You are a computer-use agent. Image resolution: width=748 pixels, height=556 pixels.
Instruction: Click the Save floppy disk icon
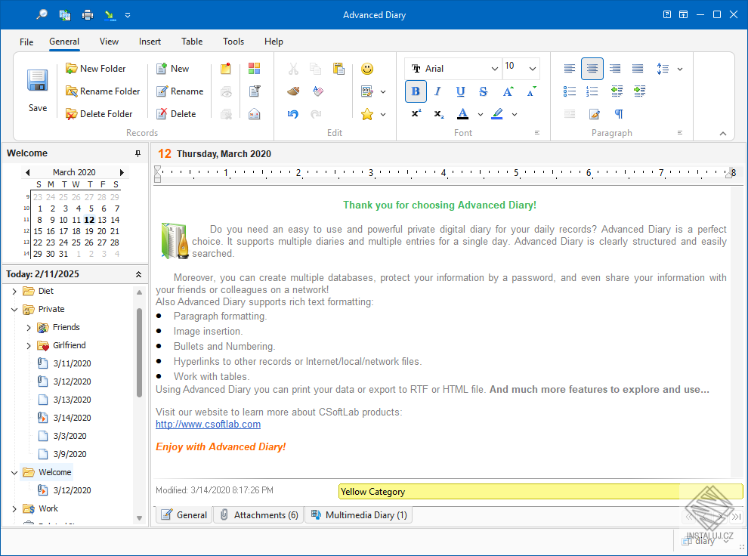pyautogui.click(x=37, y=80)
